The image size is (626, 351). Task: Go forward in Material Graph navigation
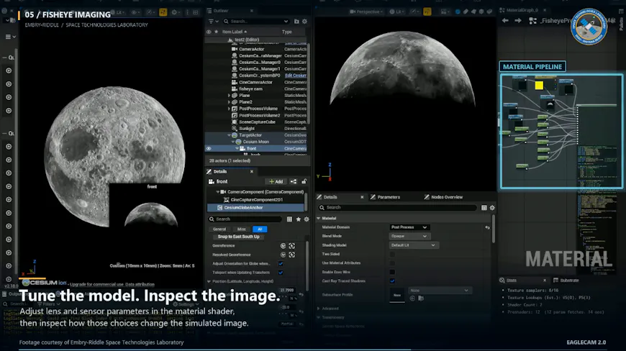click(x=518, y=20)
